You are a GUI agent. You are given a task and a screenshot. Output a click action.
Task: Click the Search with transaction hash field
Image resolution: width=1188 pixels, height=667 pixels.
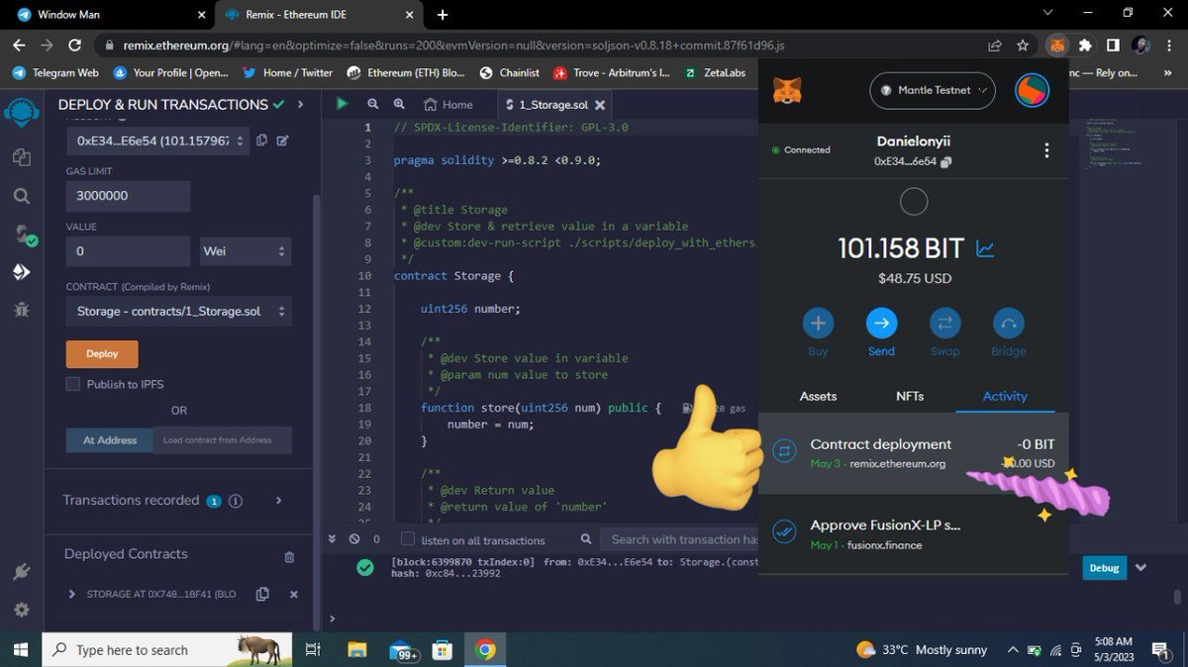(678, 539)
